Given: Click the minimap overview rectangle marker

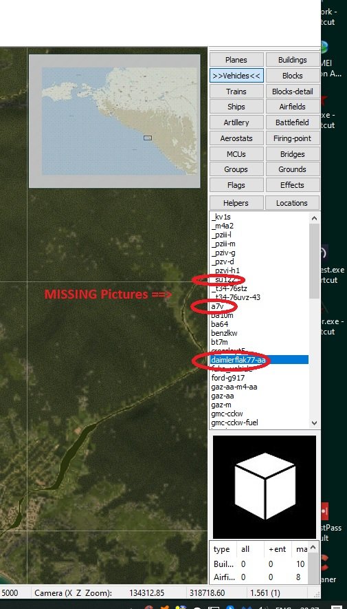Looking at the screenshot, I should (x=147, y=138).
